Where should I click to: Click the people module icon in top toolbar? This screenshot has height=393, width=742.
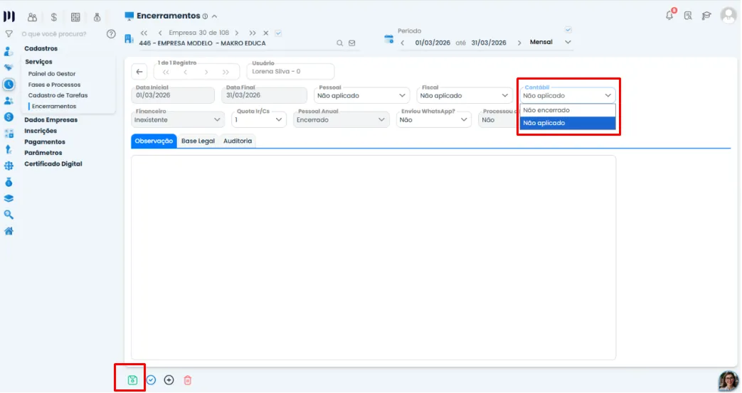pyautogui.click(x=32, y=17)
